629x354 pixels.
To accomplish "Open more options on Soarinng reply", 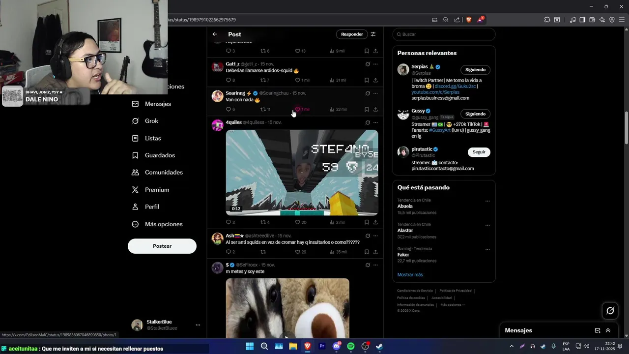I will point(375,93).
